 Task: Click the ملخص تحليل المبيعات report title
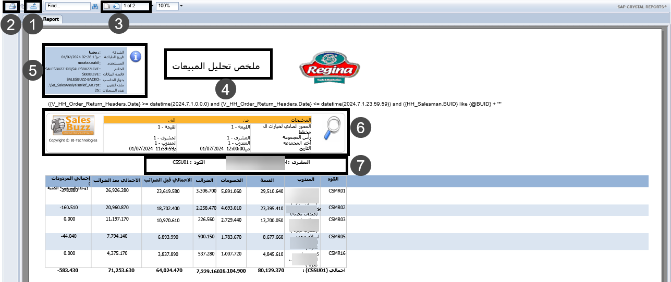click(x=216, y=68)
